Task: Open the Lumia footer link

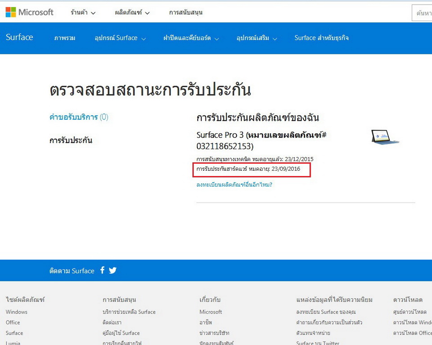Action: click(13, 343)
